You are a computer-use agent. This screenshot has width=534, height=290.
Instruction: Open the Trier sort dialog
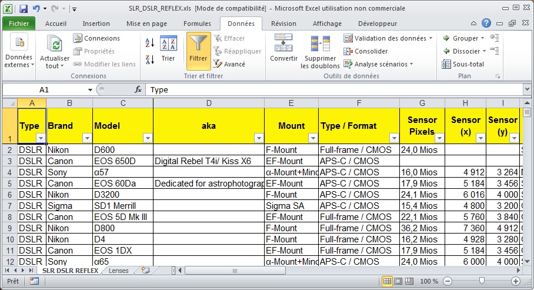tap(168, 49)
